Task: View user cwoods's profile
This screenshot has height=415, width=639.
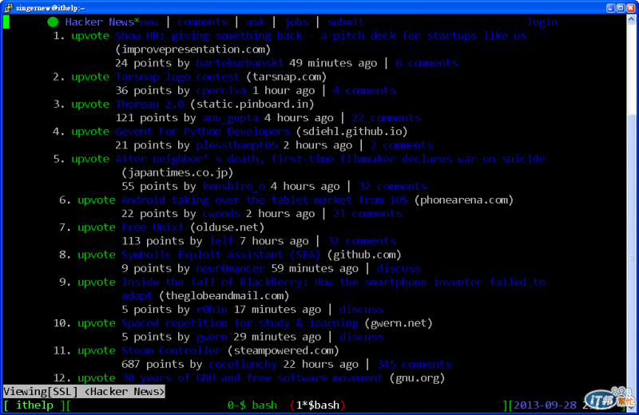Action: pos(221,214)
